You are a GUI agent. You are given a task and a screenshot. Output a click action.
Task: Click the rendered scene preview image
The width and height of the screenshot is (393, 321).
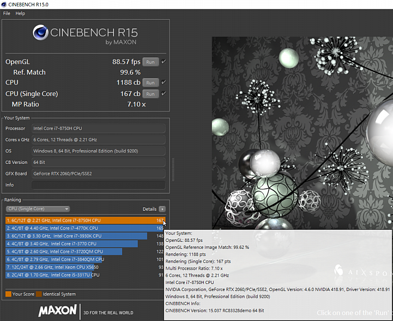pos(303,133)
